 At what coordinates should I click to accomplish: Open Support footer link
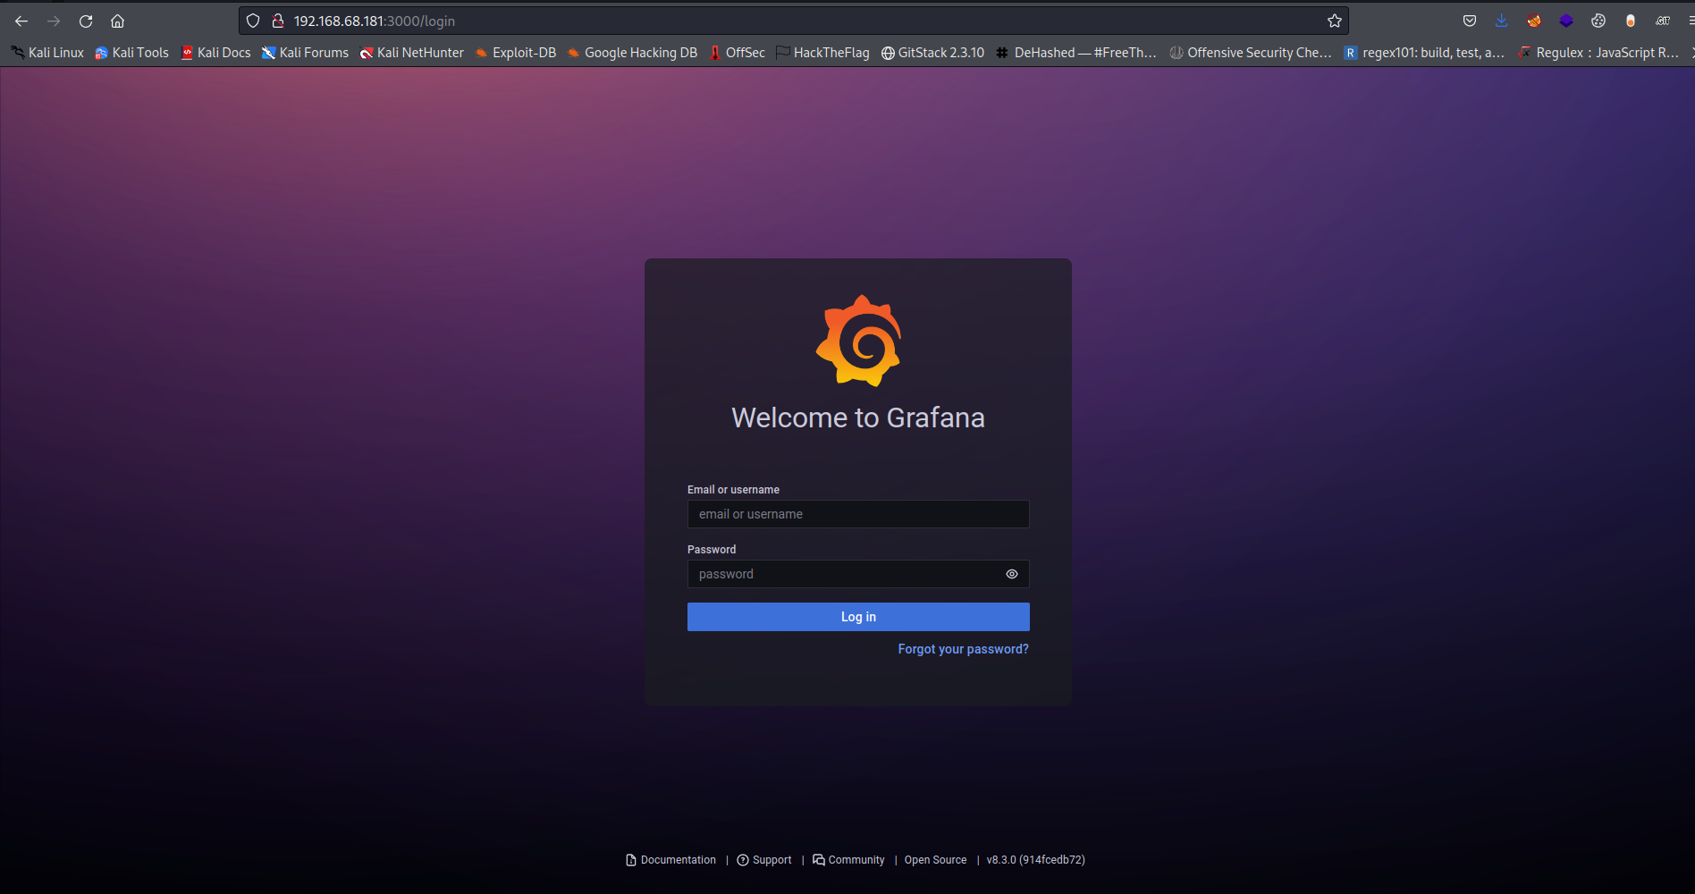[764, 860]
